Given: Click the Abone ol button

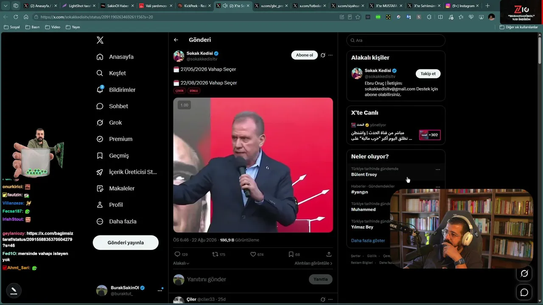Looking at the screenshot, I should [x=304, y=55].
